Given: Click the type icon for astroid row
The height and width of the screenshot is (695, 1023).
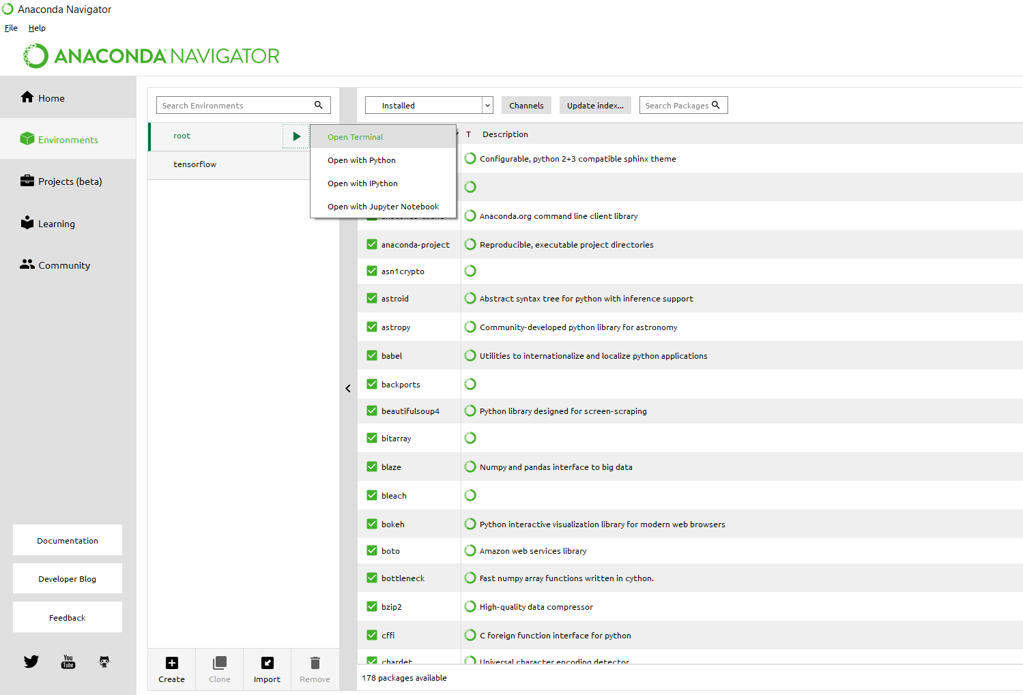Looking at the screenshot, I should pos(470,298).
